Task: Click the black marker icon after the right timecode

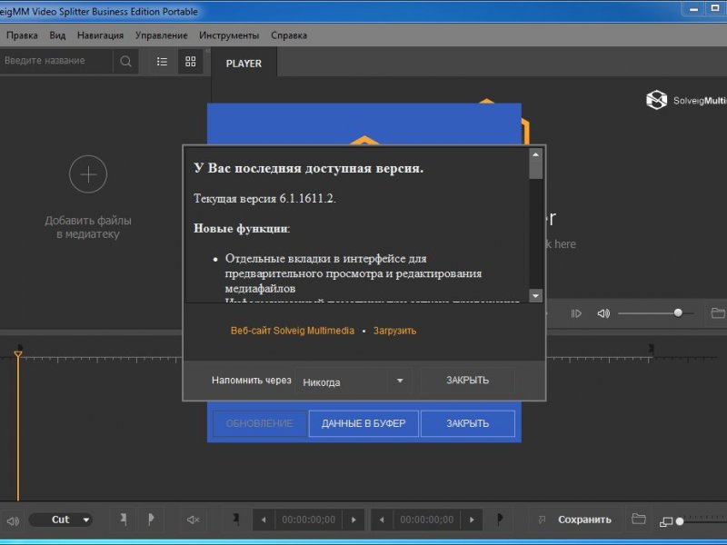Action: coord(499,519)
